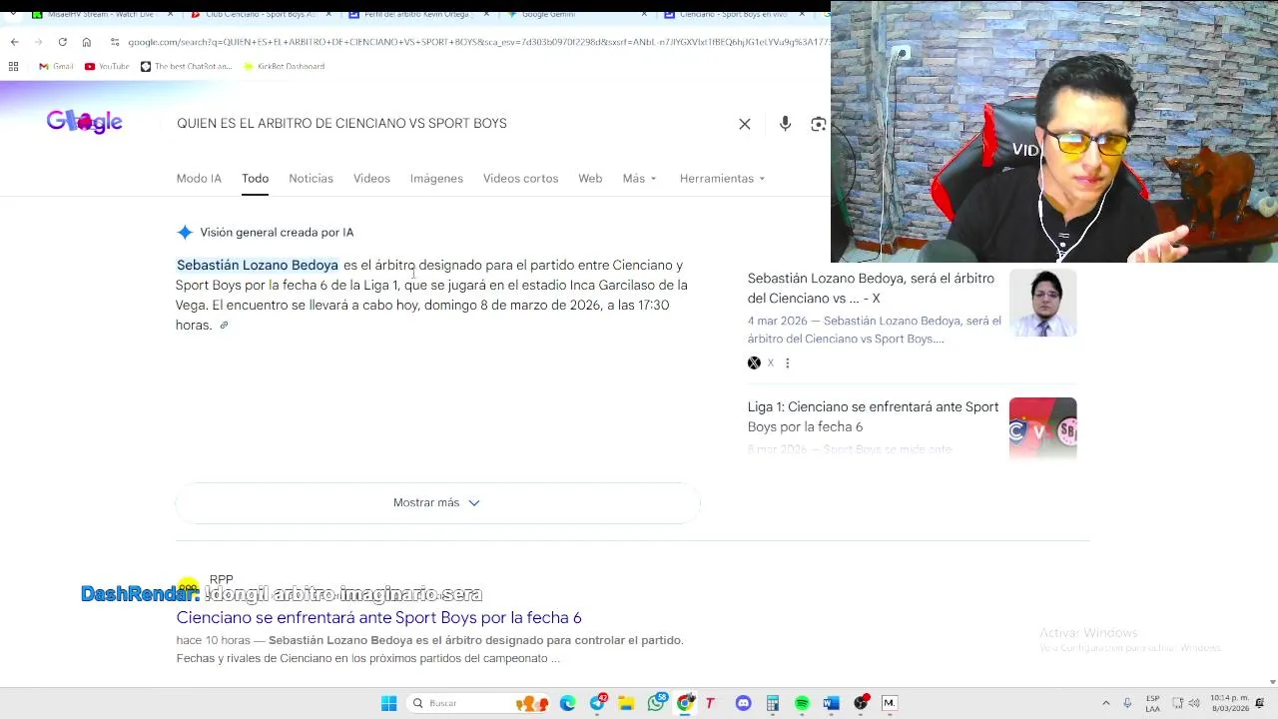The width and height of the screenshot is (1278, 719).
Task: Click the Google logo
Action: (84, 122)
